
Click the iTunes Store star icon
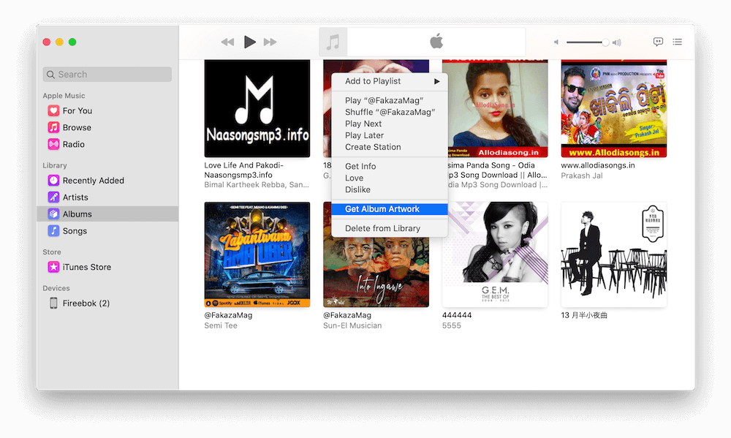53,267
